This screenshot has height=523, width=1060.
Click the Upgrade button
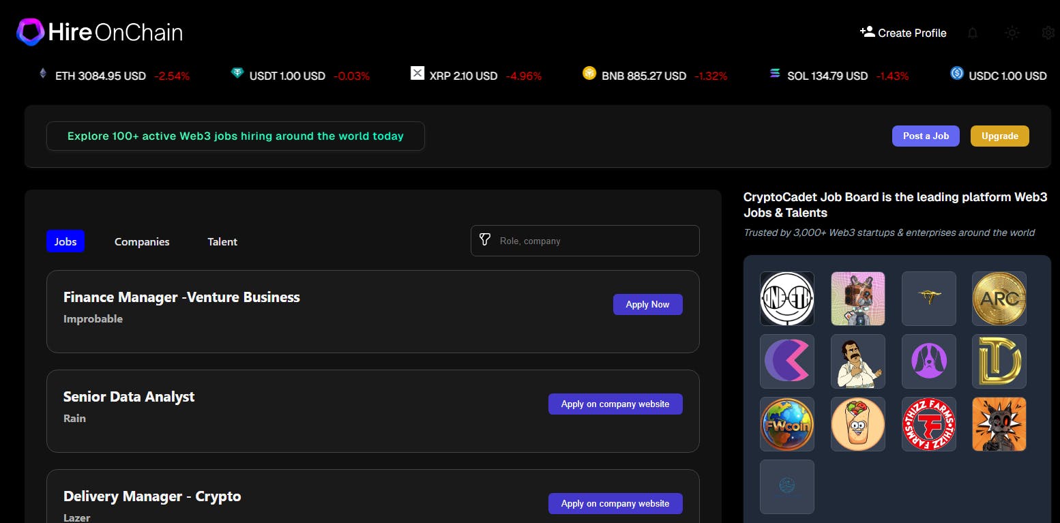coord(999,136)
